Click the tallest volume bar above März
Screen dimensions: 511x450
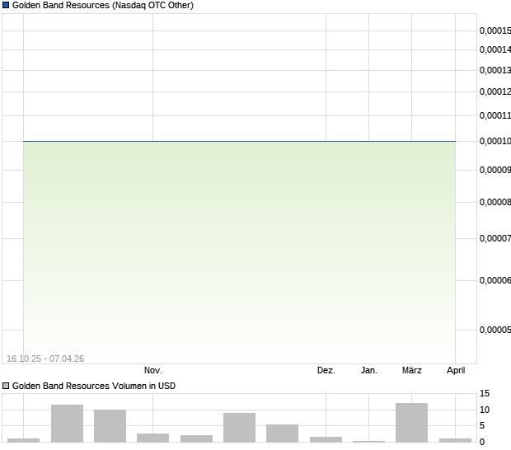coord(411,423)
